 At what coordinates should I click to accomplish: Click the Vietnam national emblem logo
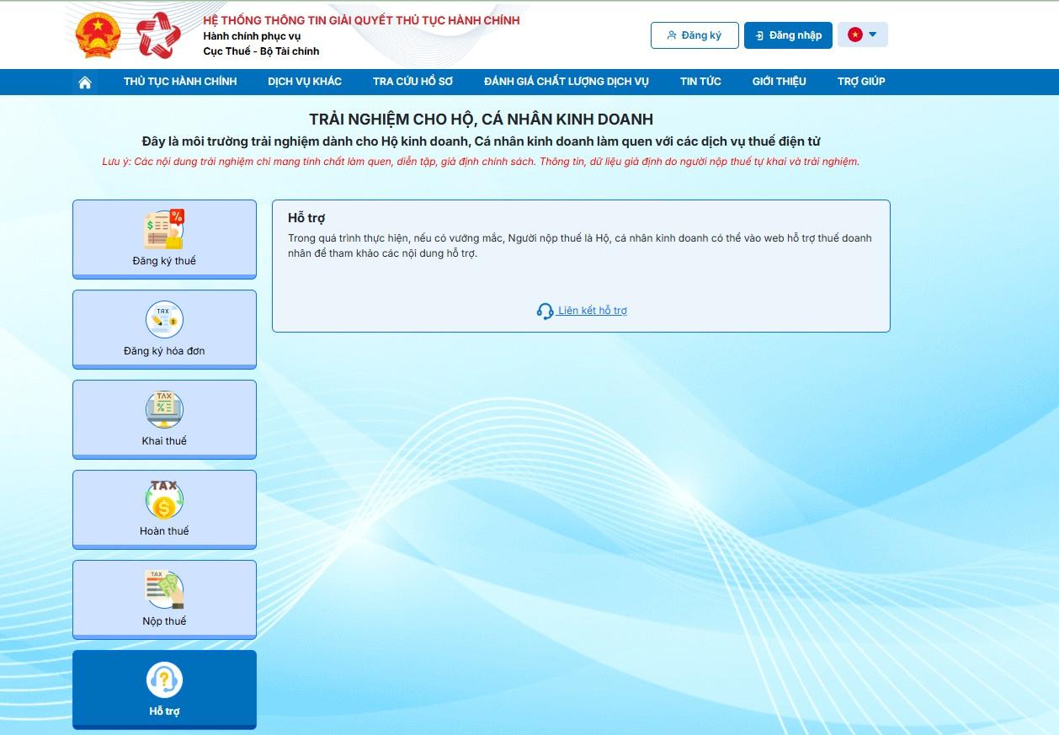[98, 35]
